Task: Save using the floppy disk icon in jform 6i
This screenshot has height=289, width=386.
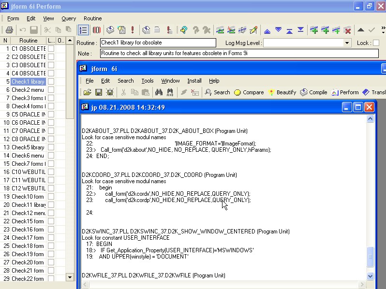Action: pos(99,92)
